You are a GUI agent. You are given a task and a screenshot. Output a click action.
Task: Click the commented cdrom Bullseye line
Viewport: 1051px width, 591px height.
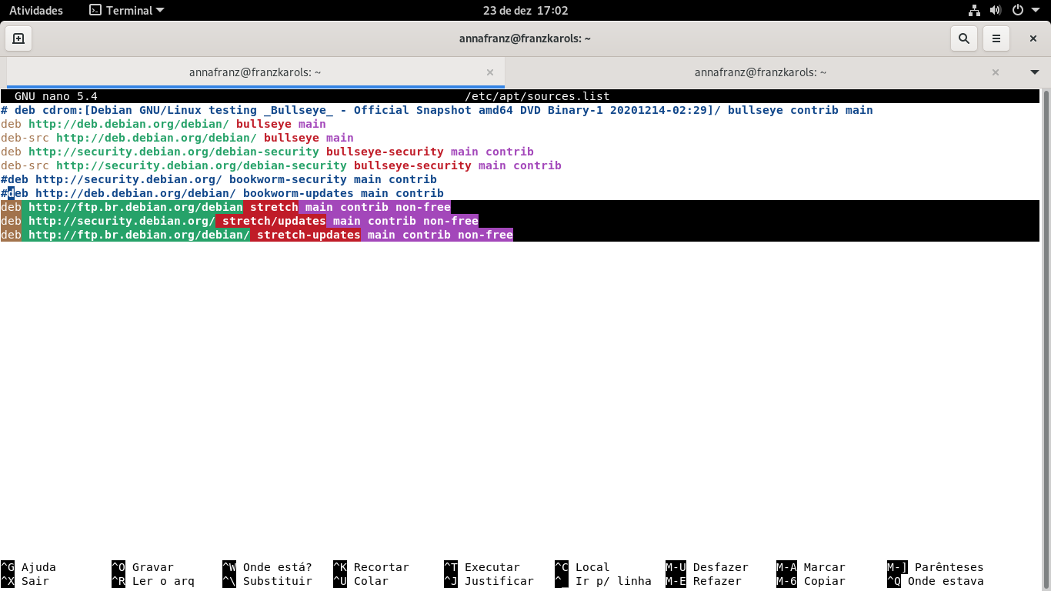tap(437, 110)
